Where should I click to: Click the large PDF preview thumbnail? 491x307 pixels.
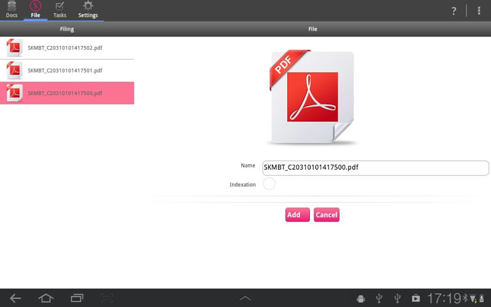312,97
